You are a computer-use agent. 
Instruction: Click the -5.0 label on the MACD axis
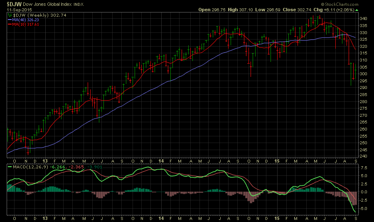pyautogui.click(x=363, y=209)
